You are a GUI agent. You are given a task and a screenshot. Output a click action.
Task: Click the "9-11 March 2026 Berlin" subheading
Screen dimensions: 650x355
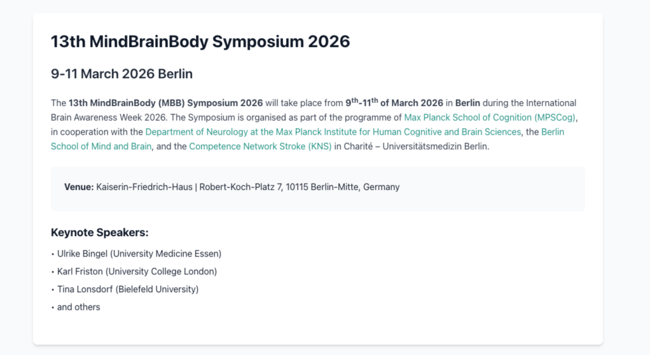coord(121,74)
